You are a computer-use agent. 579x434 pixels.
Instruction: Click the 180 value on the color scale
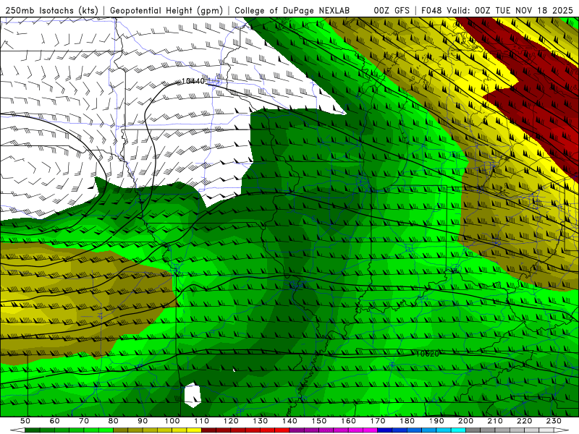click(407, 421)
